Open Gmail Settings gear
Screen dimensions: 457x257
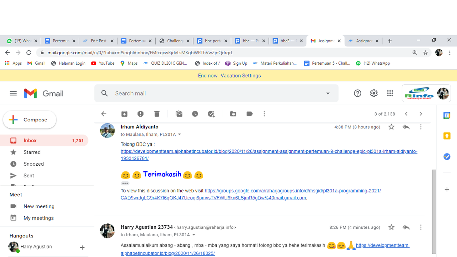coord(374,93)
